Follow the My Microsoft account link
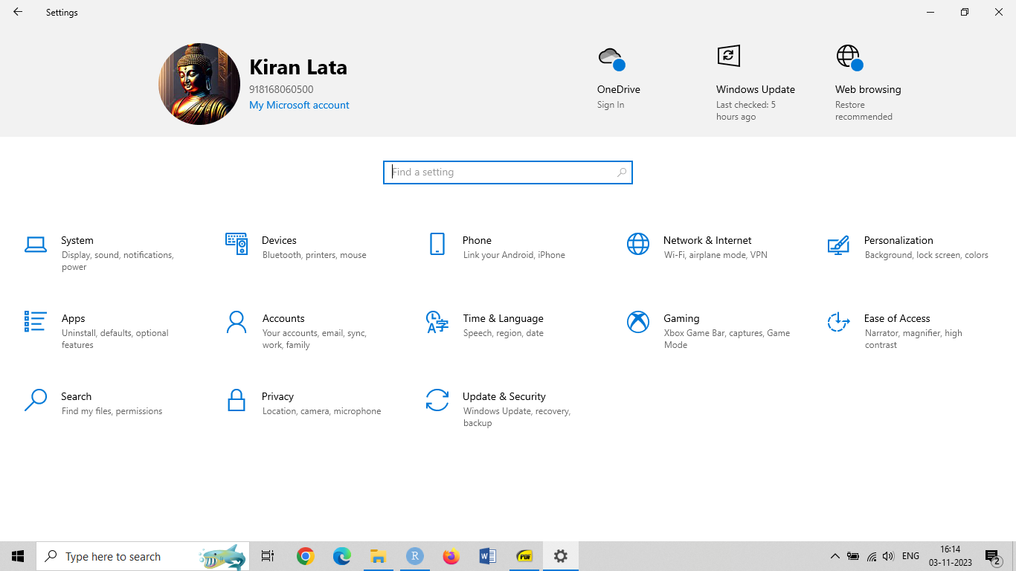1016x571 pixels. [299, 106]
